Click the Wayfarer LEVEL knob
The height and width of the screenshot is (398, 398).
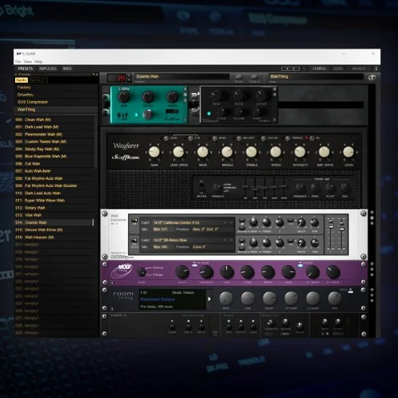[x=349, y=152]
